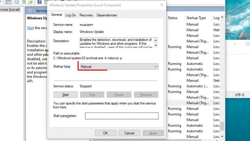Screen dimensions: 250x141
Task: Focus the Start parameters input field
Action: point(122,116)
